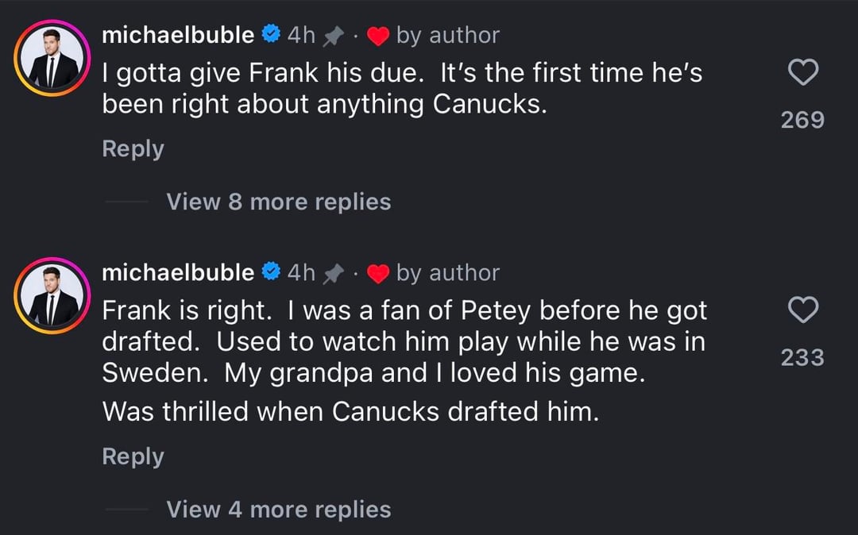
Task: Expand the thread showing 8 more replies
Action: pyautogui.click(x=277, y=202)
